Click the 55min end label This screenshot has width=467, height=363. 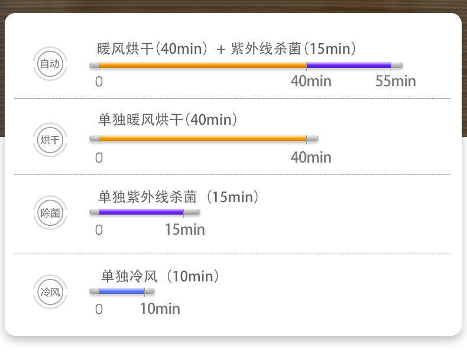395,81
